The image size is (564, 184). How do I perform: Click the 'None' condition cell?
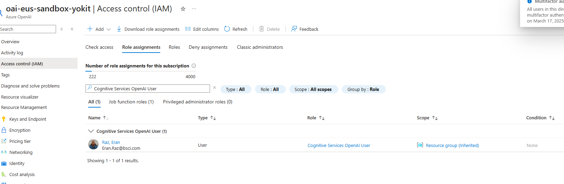(532, 146)
